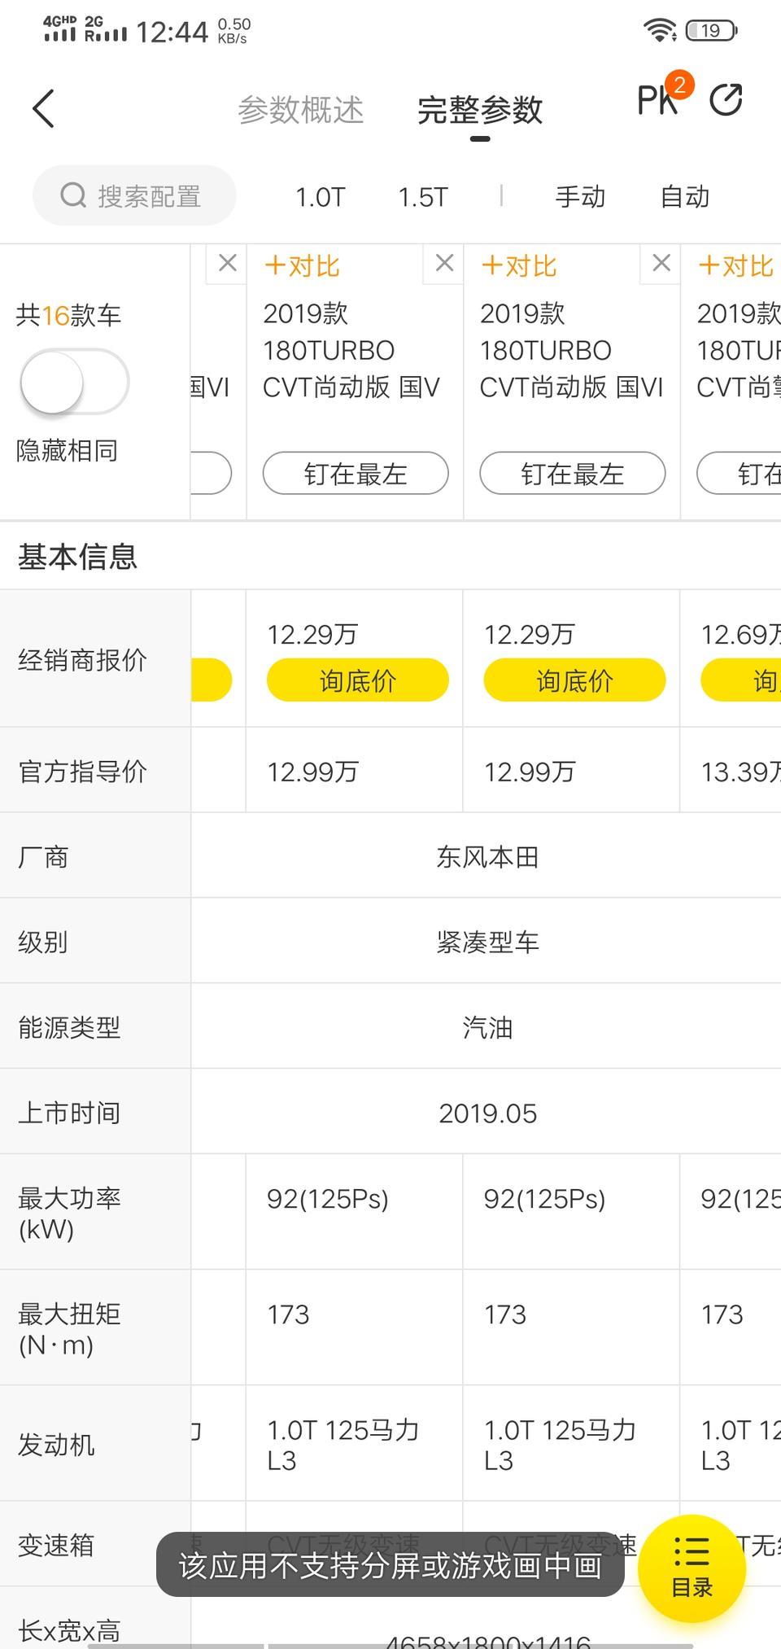The height and width of the screenshot is (1649, 781).
Task: Tap the WiFi status icon
Action: (660, 31)
